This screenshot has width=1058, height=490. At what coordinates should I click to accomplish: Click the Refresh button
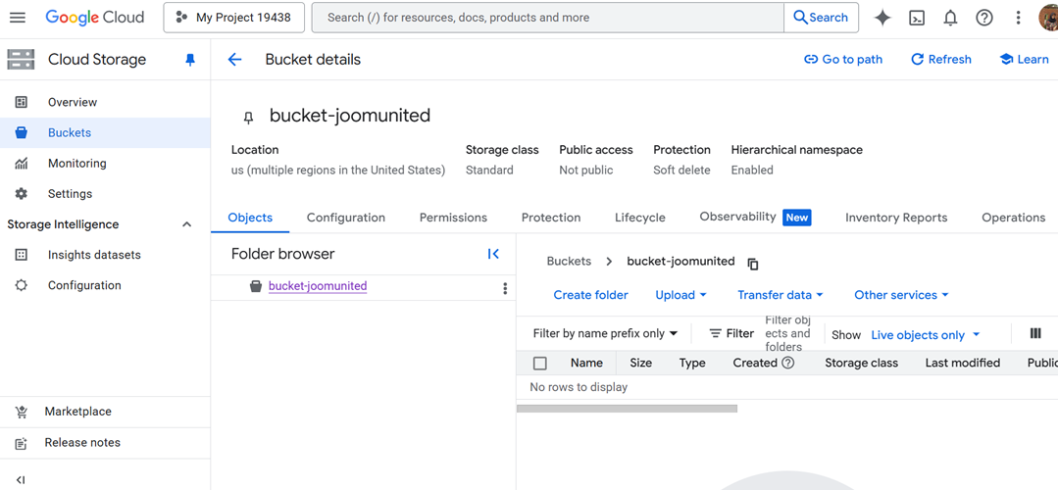click(x=940, y=60)
